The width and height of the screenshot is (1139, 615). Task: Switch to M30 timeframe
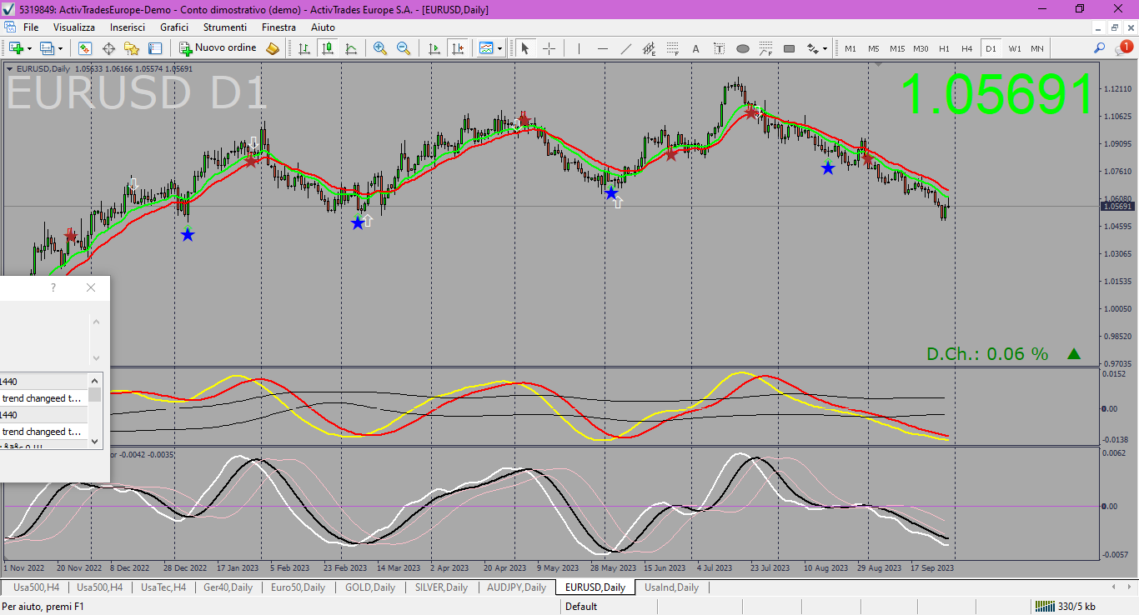coord(921,48)
